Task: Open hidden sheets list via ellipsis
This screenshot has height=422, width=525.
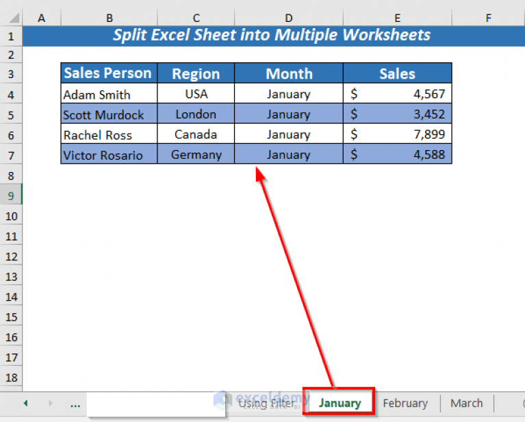Action: coord(75,404)
